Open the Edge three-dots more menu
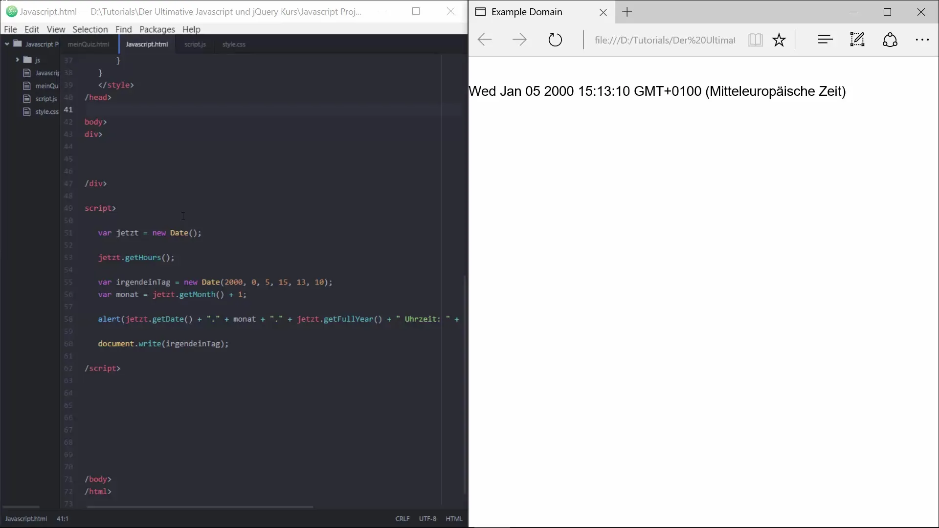The height and width of the screenshot is (528, 939). tap(922, 40)
